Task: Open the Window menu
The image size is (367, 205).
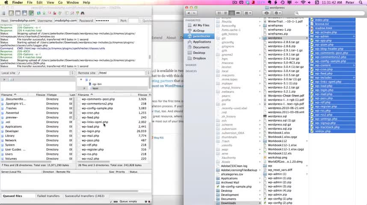Action: [73, 2]
